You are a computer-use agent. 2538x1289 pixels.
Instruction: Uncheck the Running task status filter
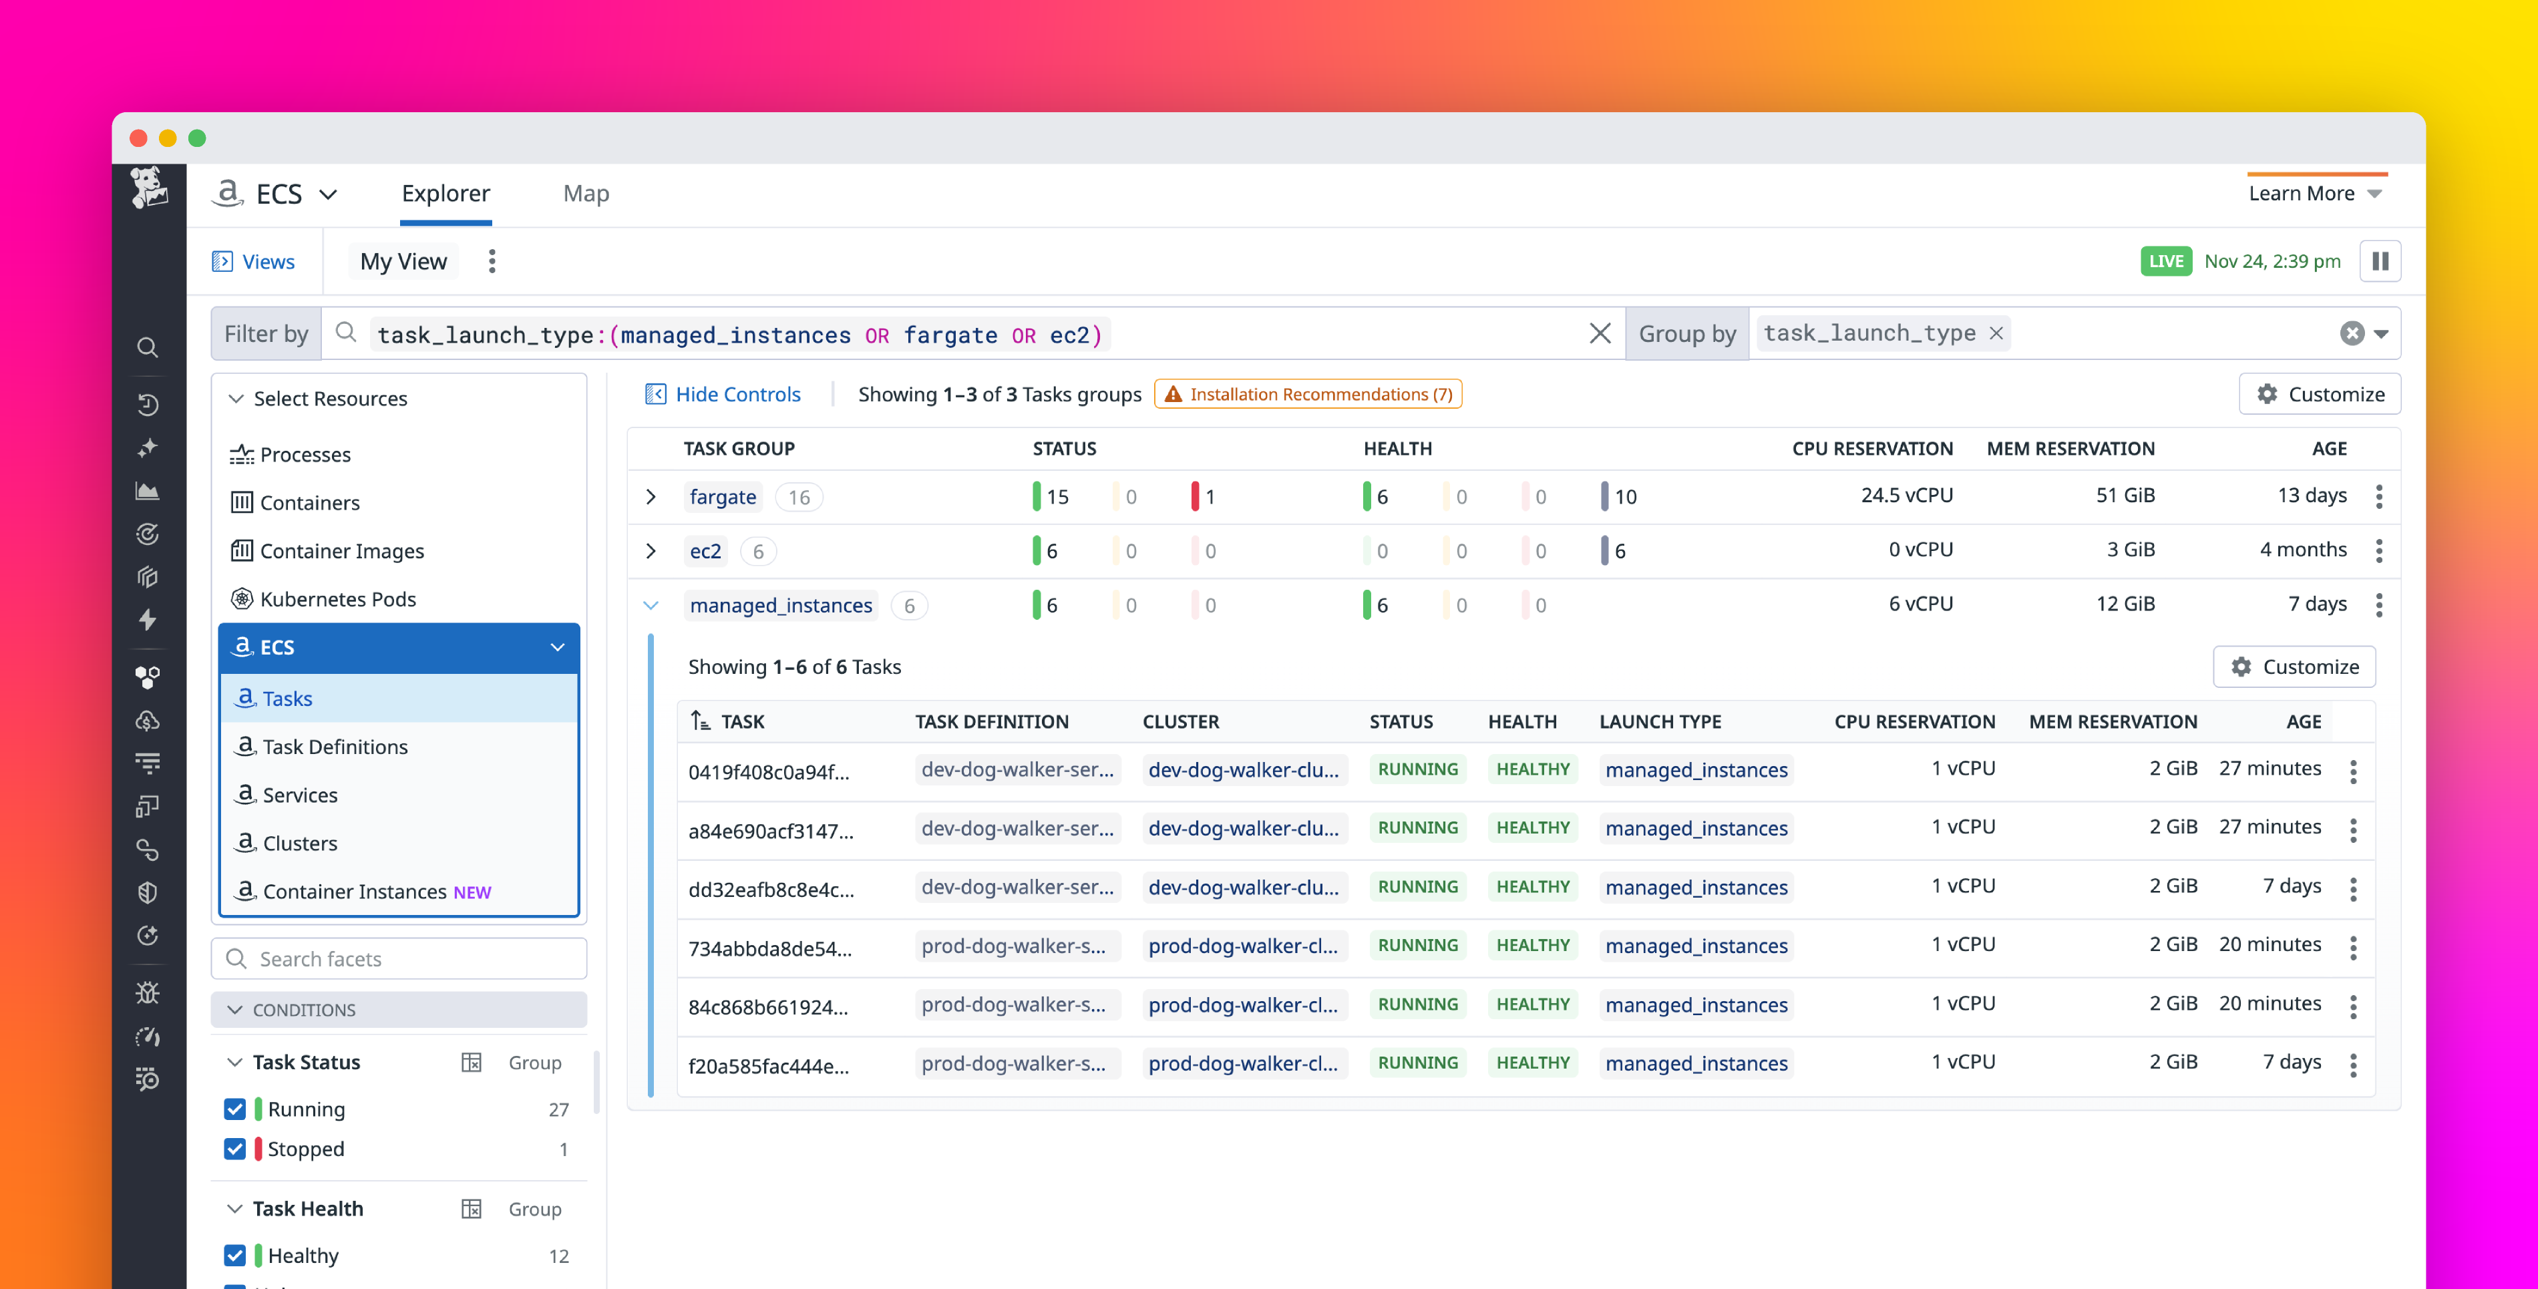click(236, 1108)
